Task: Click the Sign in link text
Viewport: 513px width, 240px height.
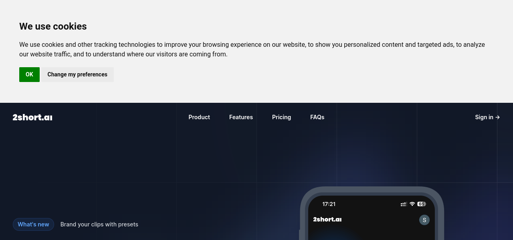Action: (x=484, y=117)
